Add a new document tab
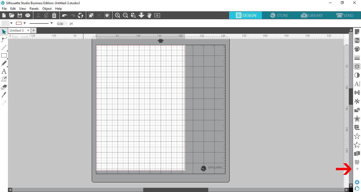This screenshot has width=361, height=192. 34,31
